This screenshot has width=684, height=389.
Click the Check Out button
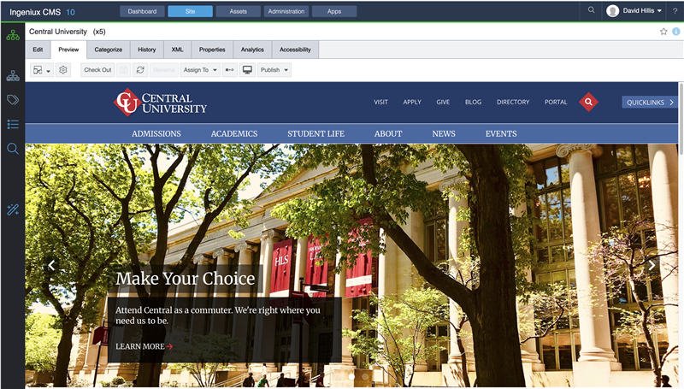97,70
